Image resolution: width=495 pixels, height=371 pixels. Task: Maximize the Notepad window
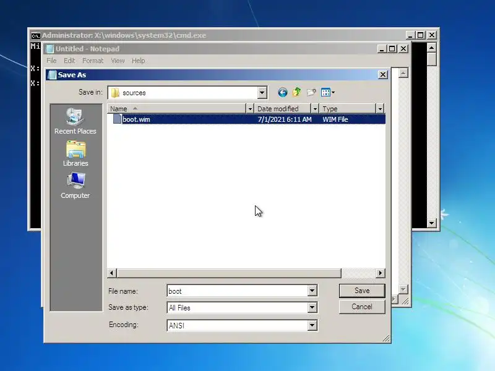(x=392, y=49)
